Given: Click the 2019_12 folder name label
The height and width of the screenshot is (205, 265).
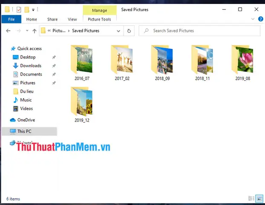Looking at the screenshot, I should (x=82, y=120).
